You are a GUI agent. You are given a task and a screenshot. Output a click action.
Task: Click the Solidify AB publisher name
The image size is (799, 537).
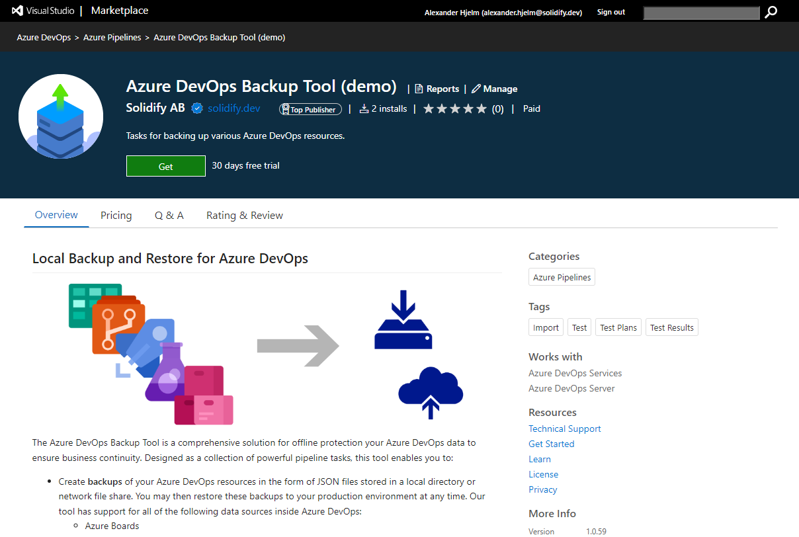(x=155, y=108)
